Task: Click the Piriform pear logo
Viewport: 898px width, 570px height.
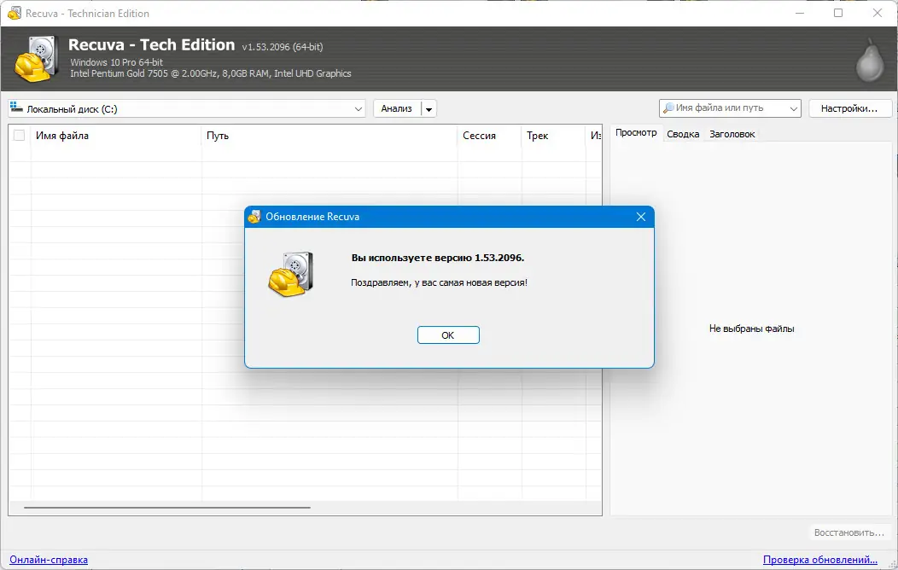Action: coord(869,61)
